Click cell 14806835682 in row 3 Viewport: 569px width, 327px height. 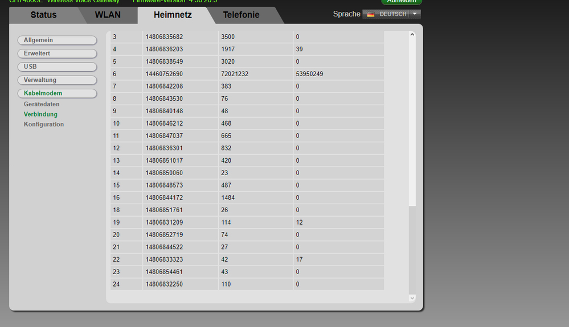(x=181, y=37)
